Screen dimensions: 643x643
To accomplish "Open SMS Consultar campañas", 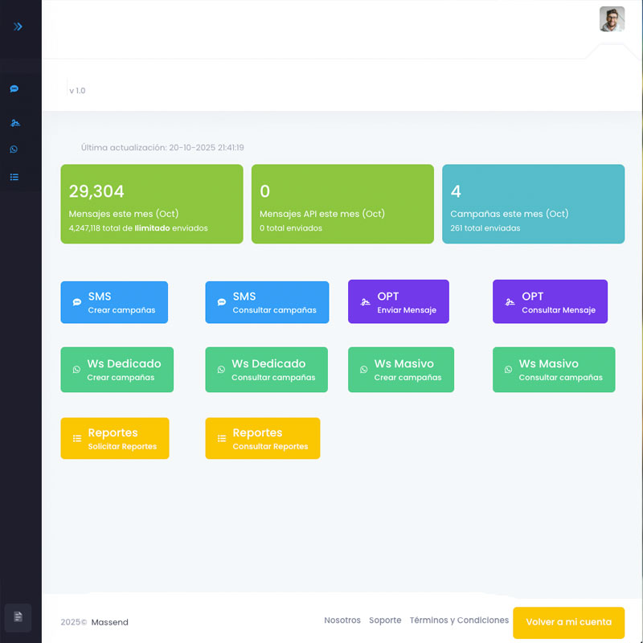I will [267, 302].
